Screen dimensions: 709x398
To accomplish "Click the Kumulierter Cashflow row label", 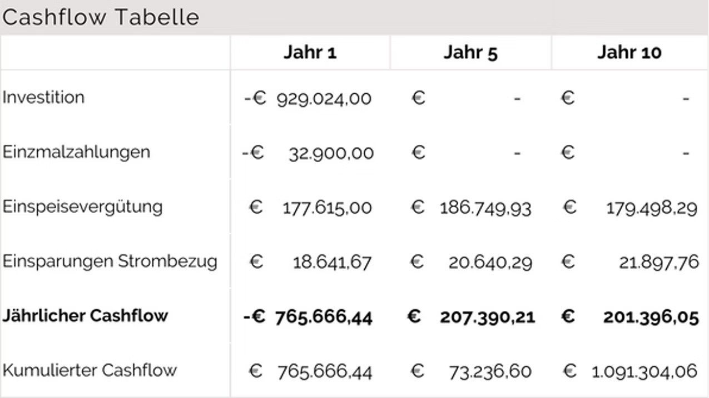I will pyautogui.click(x=90, y=370).
